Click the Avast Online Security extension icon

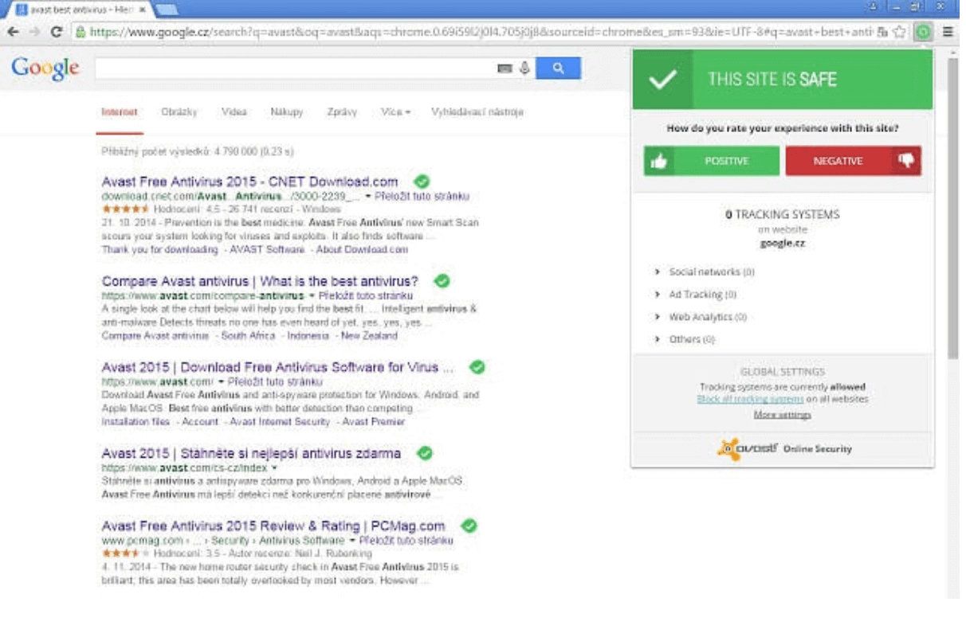(922, 33)
